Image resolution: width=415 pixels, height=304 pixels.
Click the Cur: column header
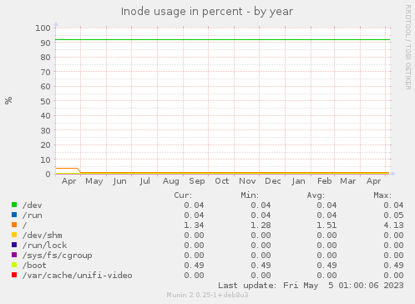click(x=183, y=195)
